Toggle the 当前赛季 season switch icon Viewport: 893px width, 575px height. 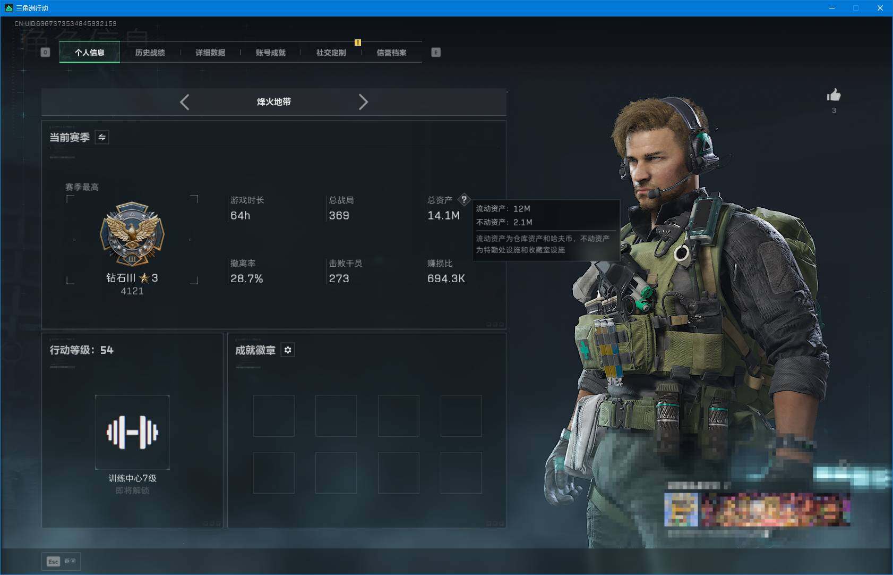tap(102, 137)
